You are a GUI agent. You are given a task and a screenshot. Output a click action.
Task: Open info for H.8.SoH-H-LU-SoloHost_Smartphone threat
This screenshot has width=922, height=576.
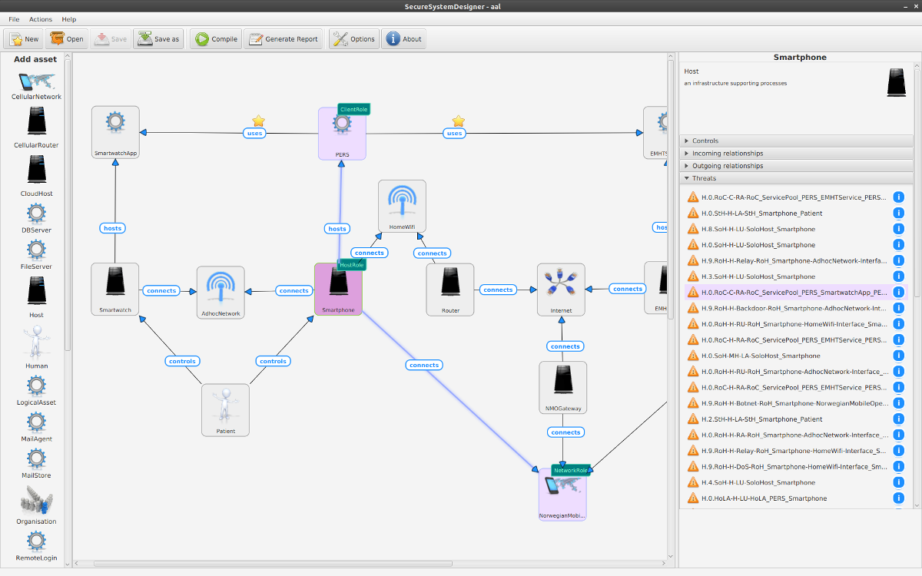898,229
